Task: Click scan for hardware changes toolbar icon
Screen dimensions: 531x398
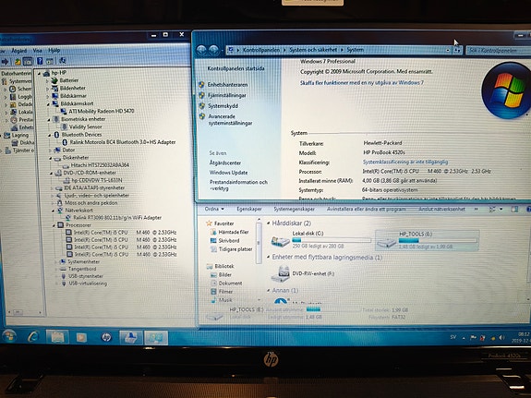Action: tap(62, 61)
